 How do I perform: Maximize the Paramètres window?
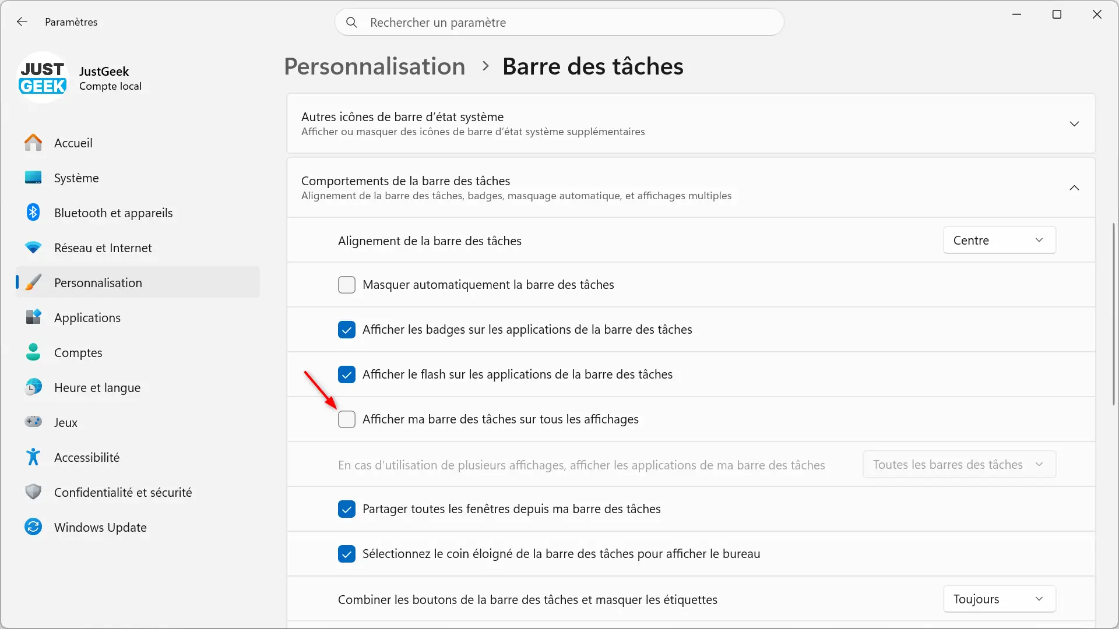tap(1057, 14)
